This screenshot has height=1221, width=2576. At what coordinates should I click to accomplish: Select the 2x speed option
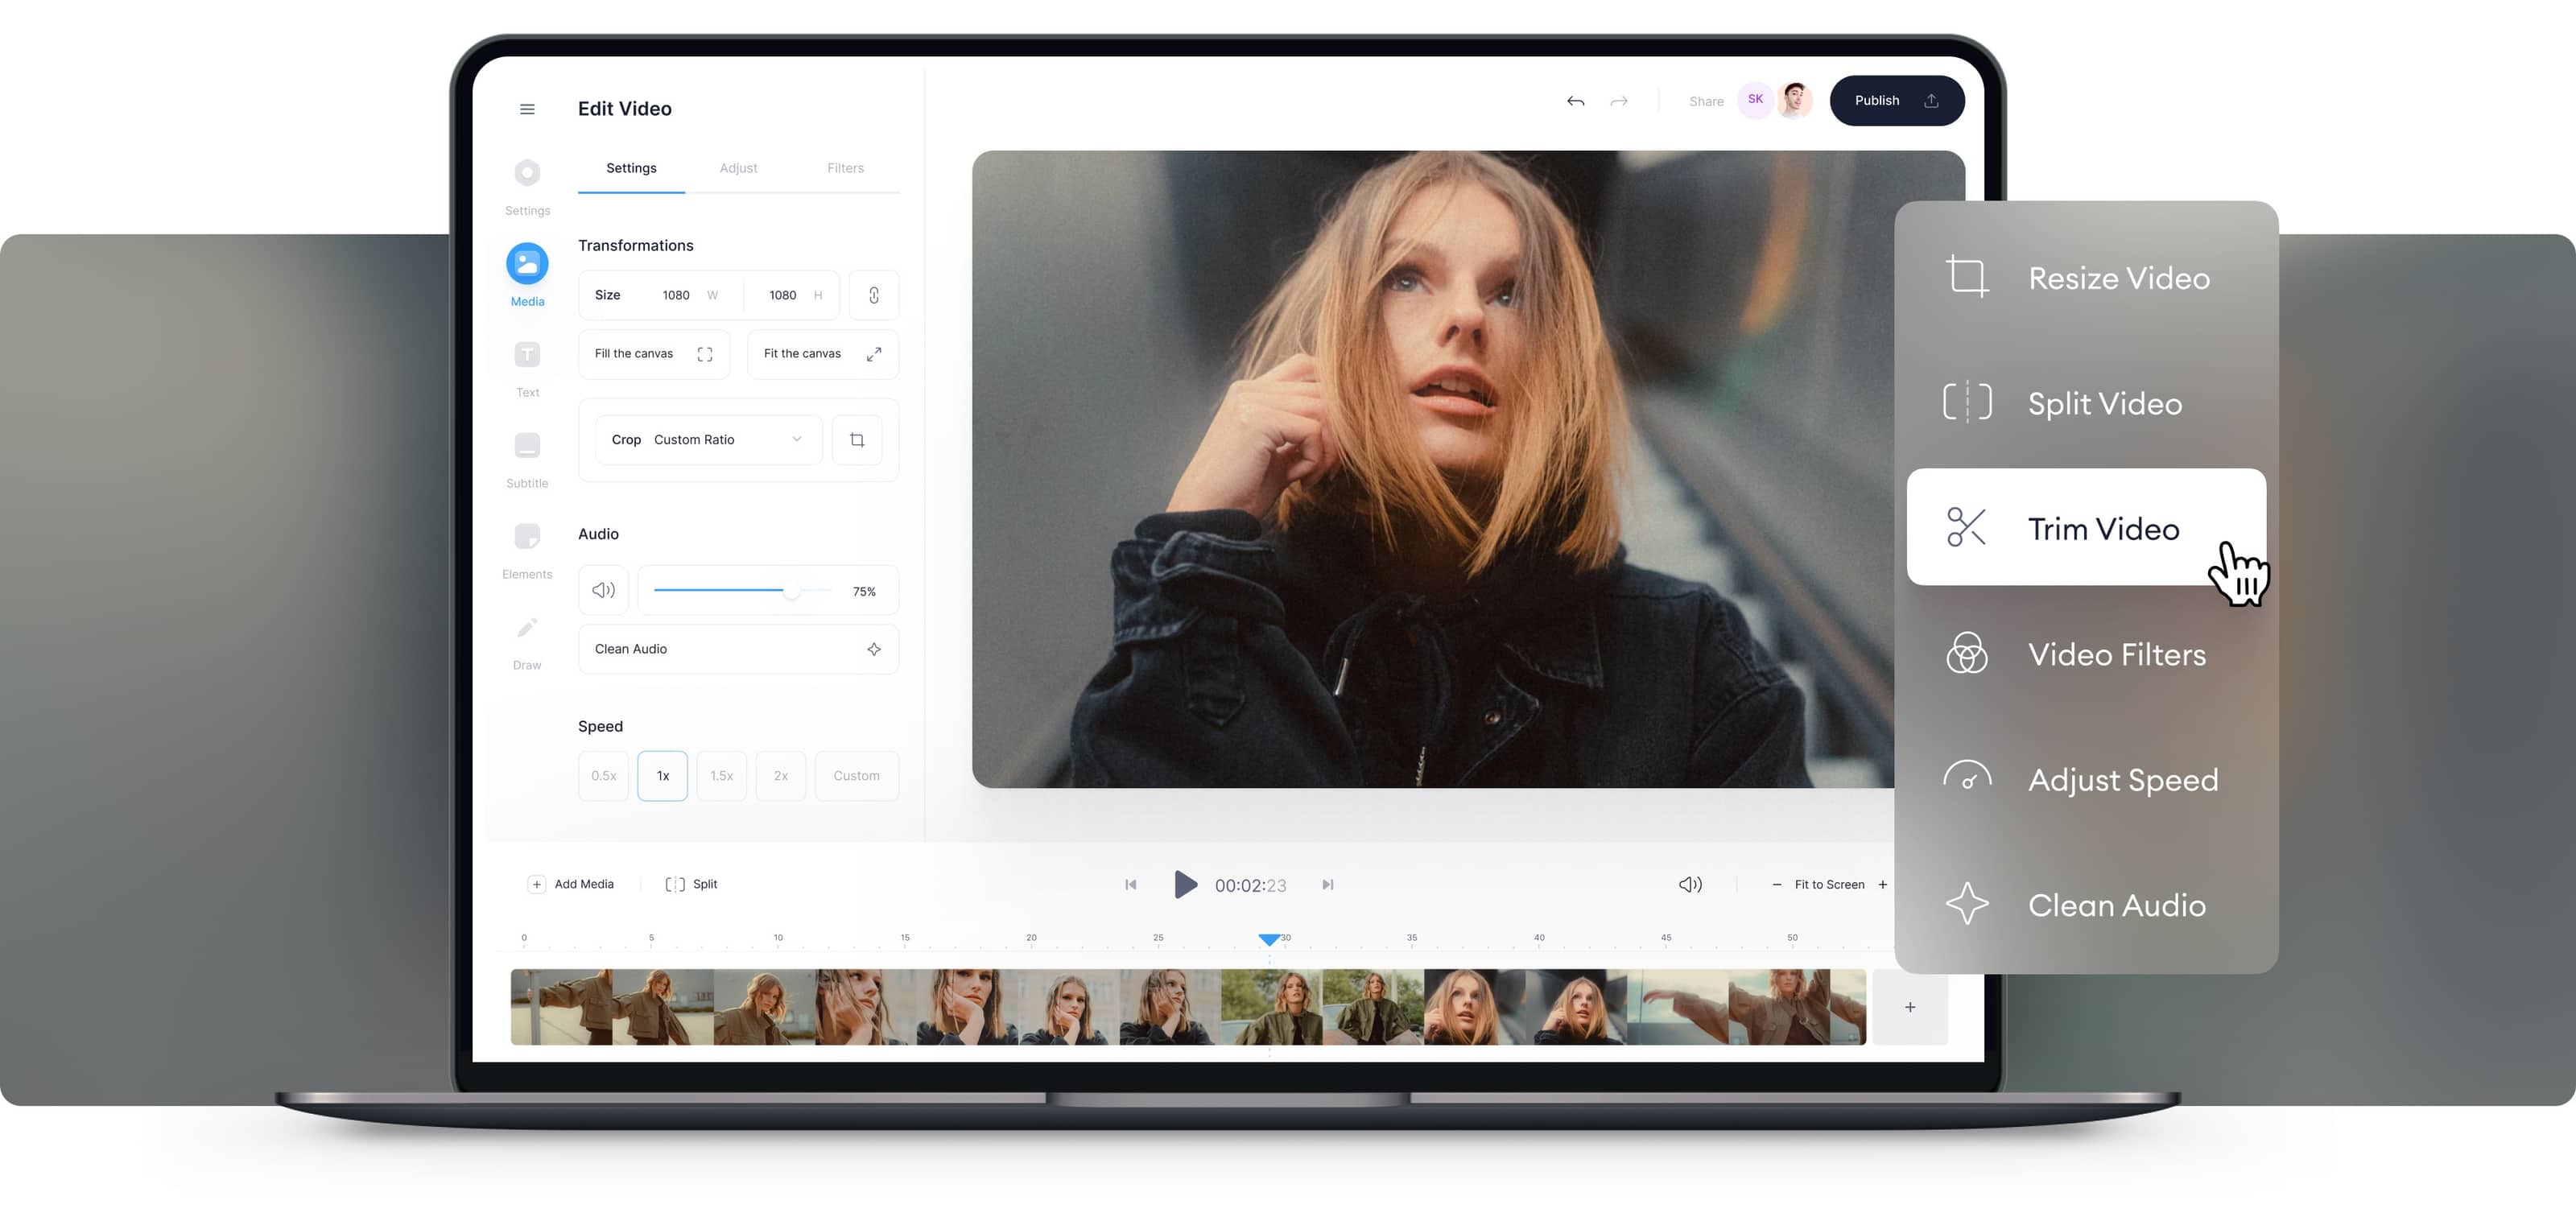[781, 775]
